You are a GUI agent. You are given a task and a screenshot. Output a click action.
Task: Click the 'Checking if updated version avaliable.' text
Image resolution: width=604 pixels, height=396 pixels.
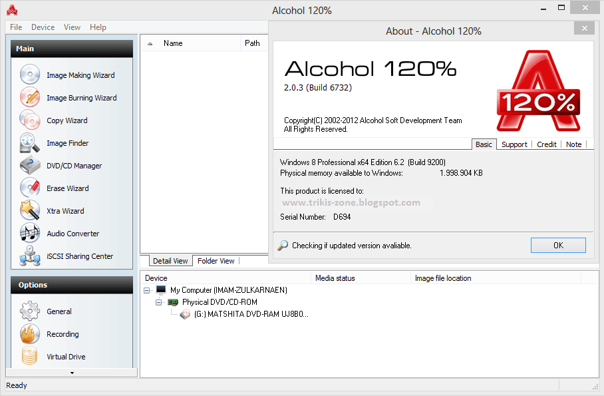tap(352, 245)
